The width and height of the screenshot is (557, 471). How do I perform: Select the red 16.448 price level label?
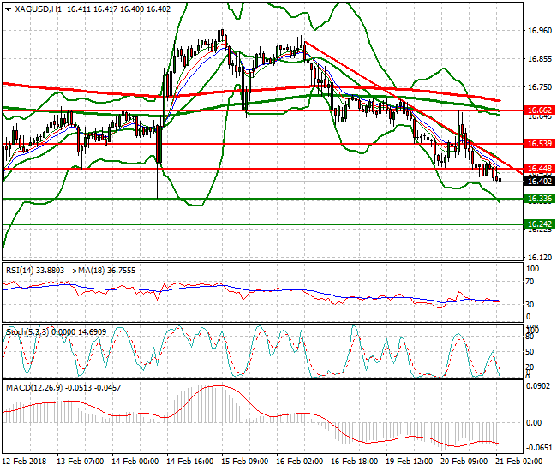540,168
